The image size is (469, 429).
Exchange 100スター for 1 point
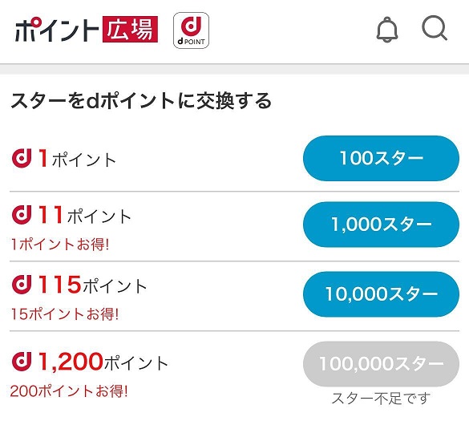381,158
